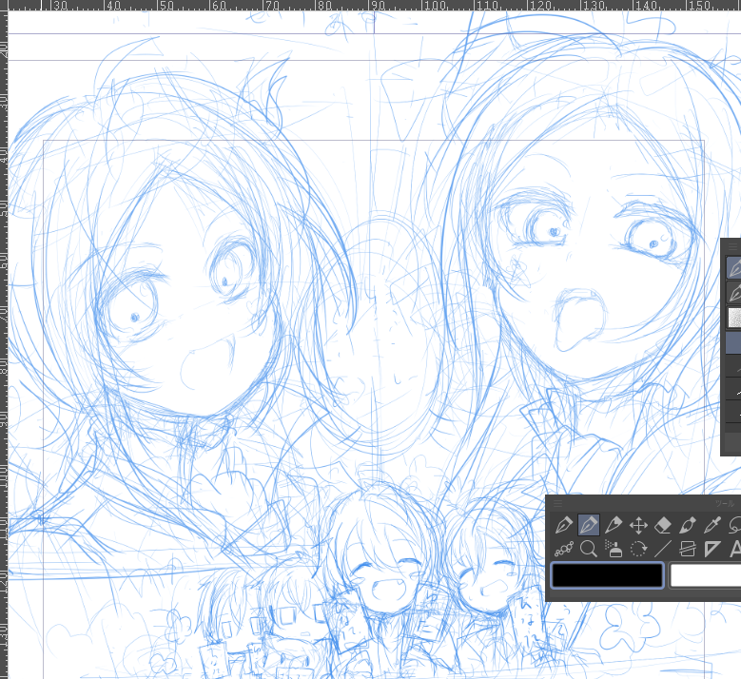Select the dotted circle rotate tool
The image size is (741, 679).
pyautogui.click(x=638, y=549)
